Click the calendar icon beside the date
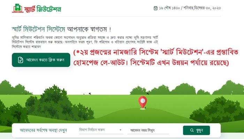 155,8
